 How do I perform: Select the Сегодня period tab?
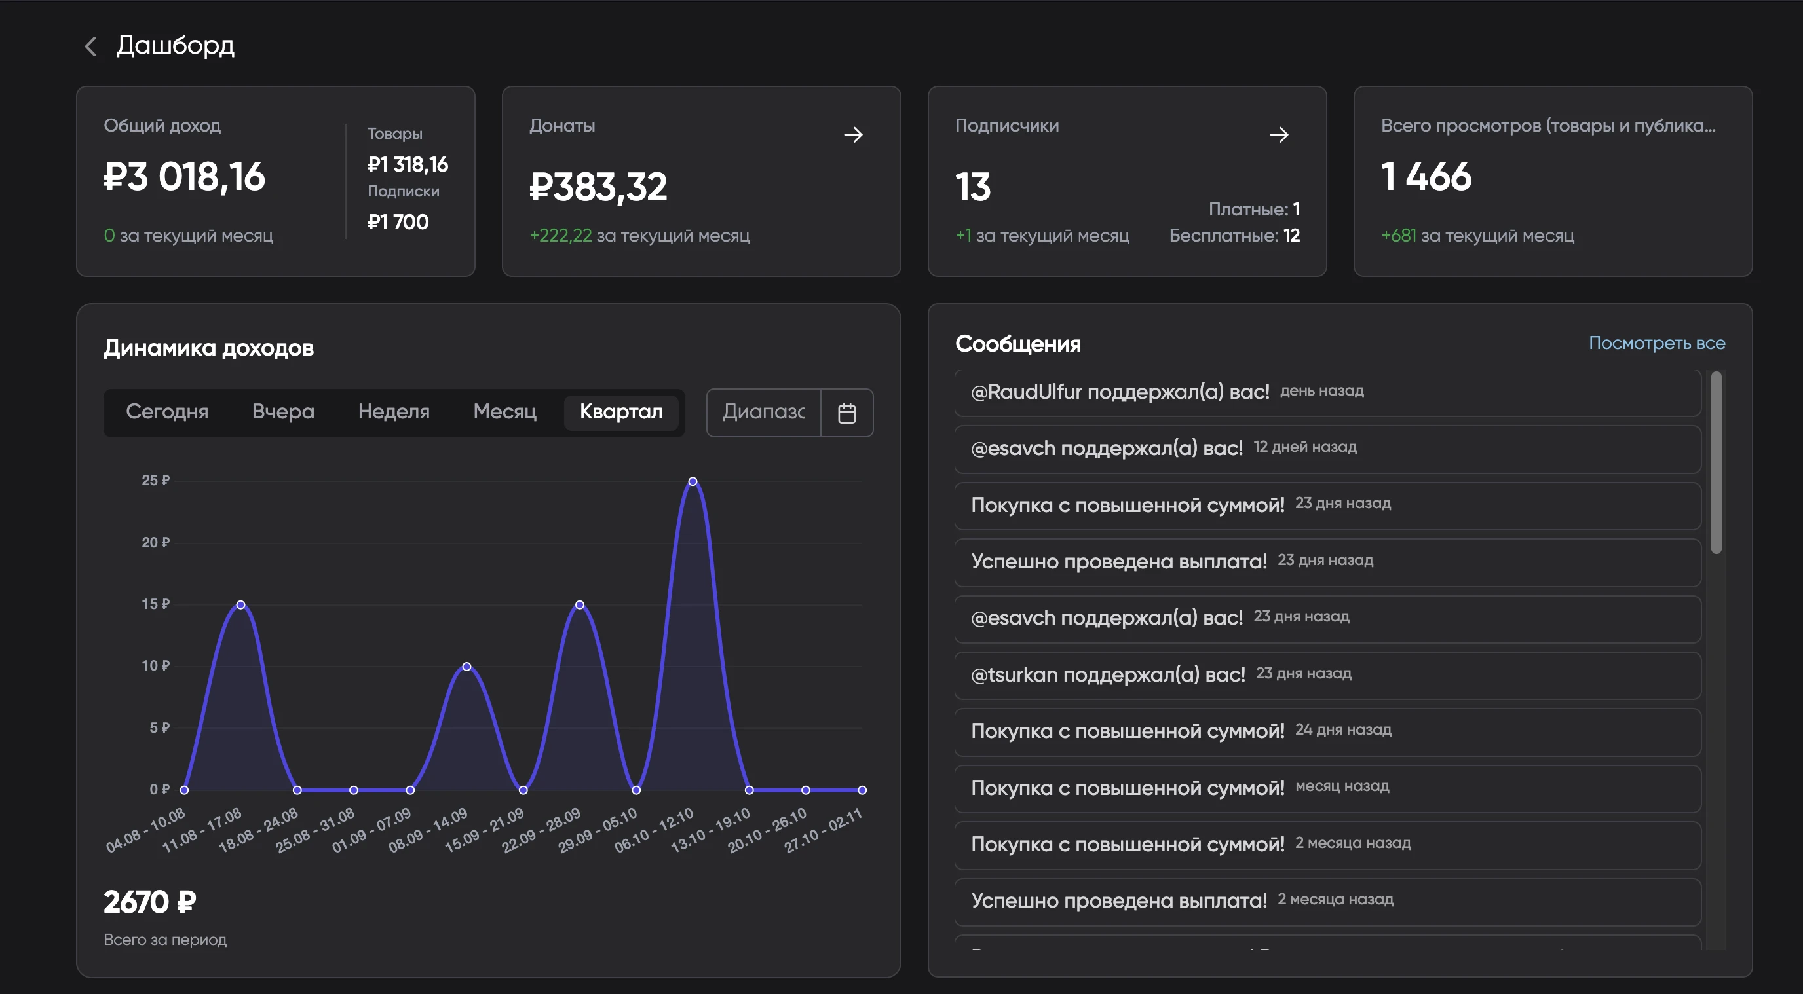pos(166,411)
